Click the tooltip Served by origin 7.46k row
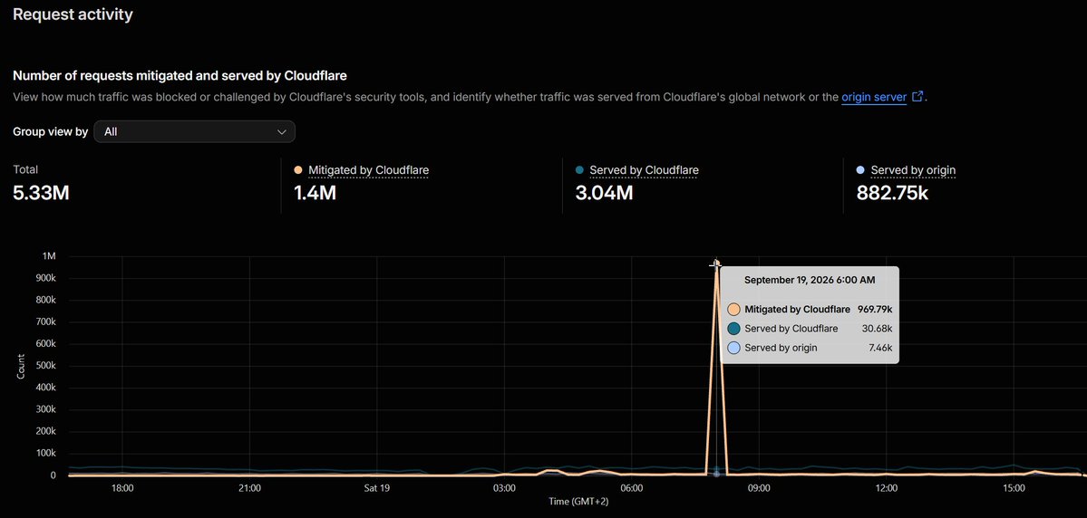Viewport: 1087px width, 518px height. click(x=810, y=348)
